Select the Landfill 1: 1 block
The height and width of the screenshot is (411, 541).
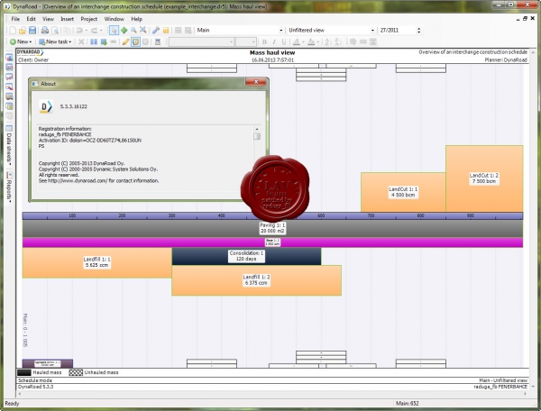[x=97, y=262]
